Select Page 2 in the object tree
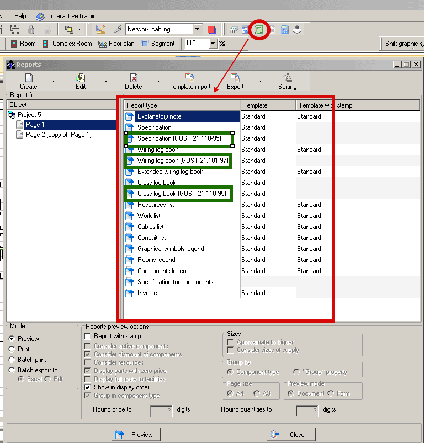Viewport: 424px width, 443px height. tap(58, 135)
